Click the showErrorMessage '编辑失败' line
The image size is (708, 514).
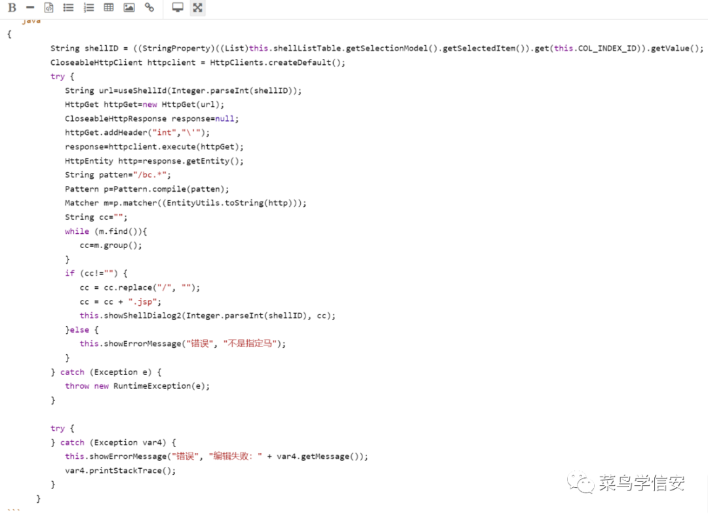point(217,456)
